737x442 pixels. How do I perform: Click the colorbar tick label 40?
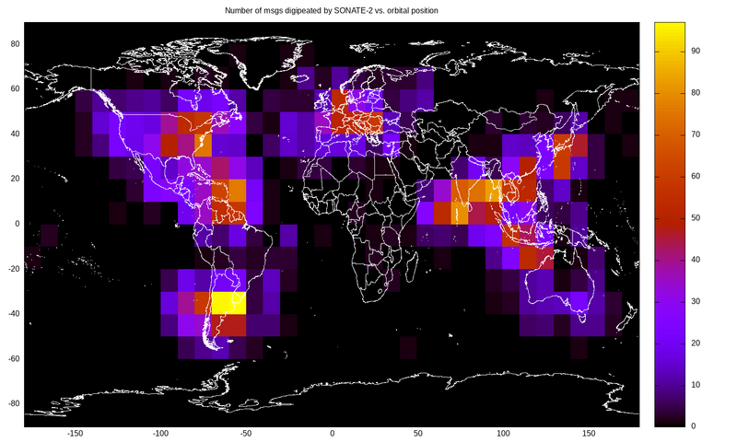tap(696, 260)
